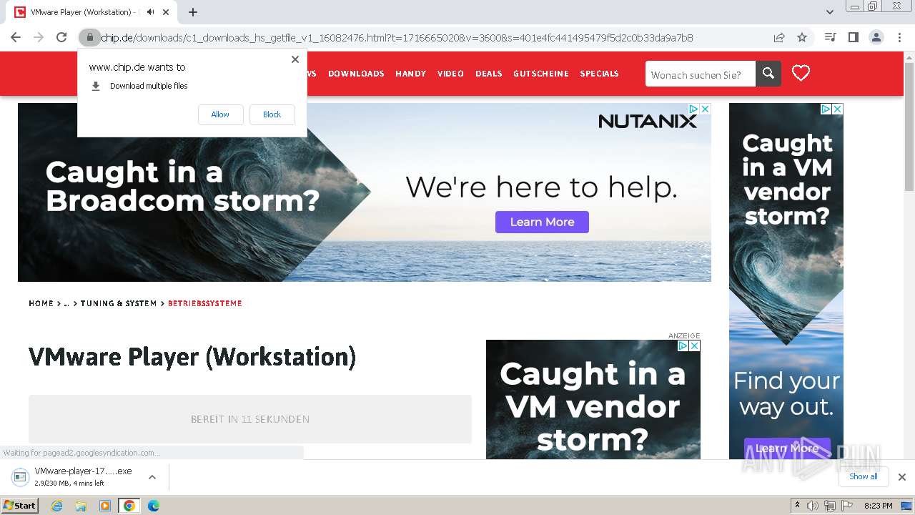Image resolution: width=915 pixels, height=515 pixels.
Task: Open the VIDEO navigation menu
Action: click(x=450, y=74)
